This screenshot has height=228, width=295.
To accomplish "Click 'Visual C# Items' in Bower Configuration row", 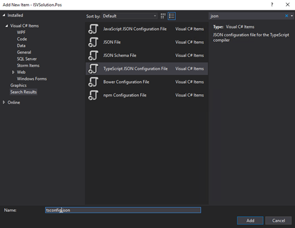I will (x=189, y=82).
